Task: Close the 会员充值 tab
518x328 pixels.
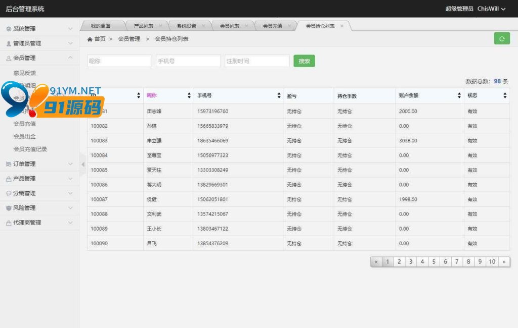Action: click(x=289, y=26)
